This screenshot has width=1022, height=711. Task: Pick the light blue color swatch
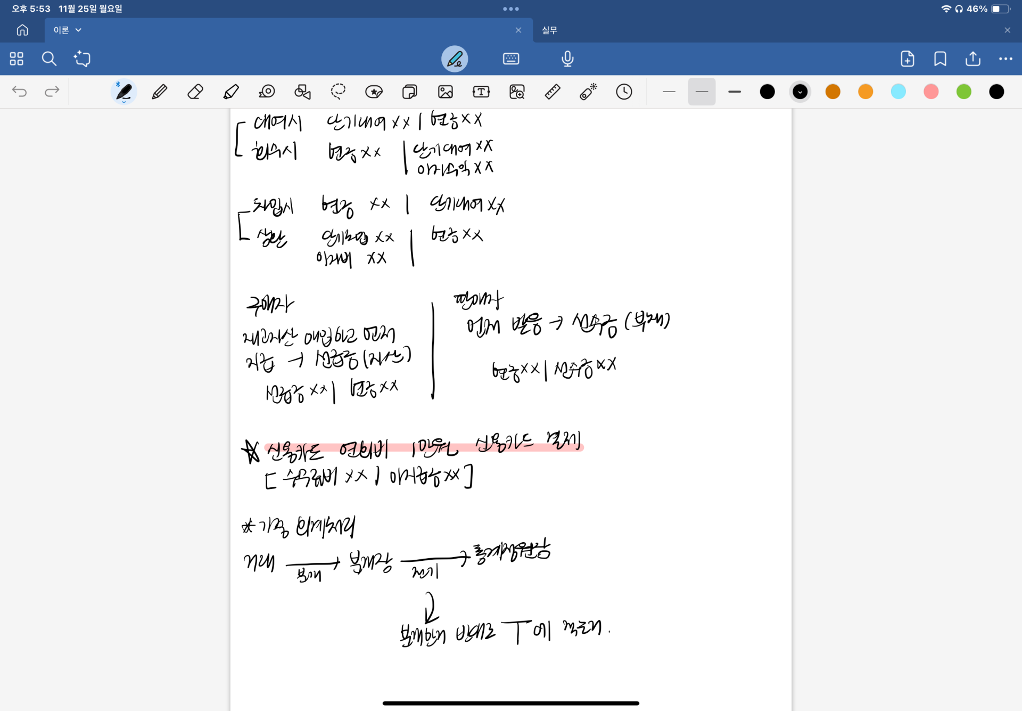[x=899, y=92]
